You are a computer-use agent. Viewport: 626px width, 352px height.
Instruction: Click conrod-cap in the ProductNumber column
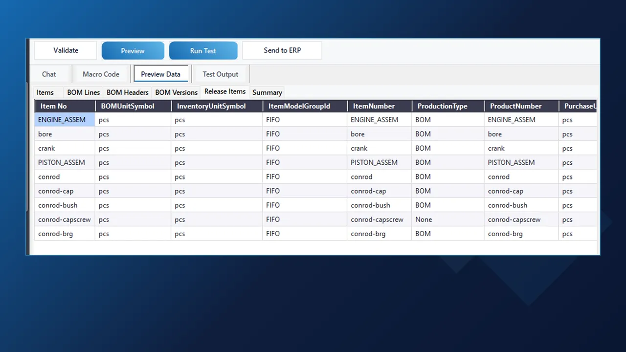click(521, 191)
